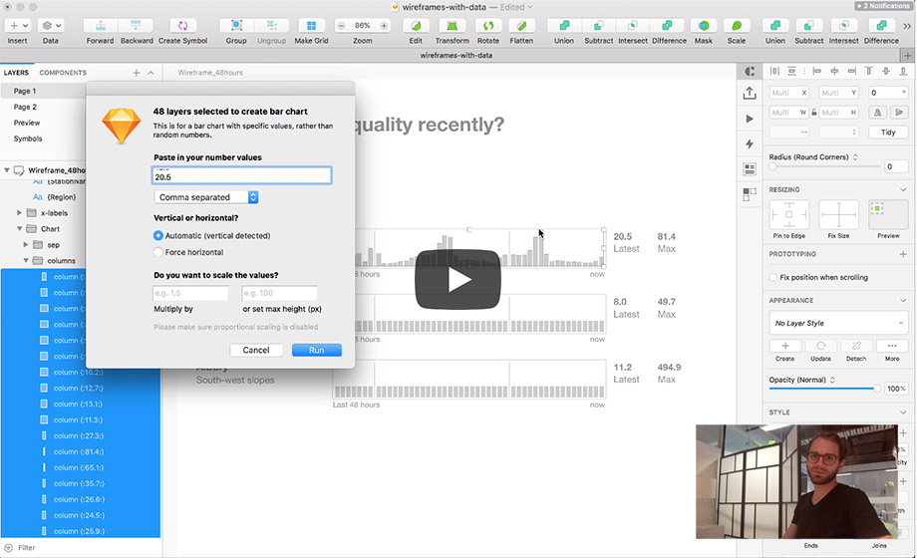Play the video with center play button
This screenshot has height=558, width=917.
[458, 280]
